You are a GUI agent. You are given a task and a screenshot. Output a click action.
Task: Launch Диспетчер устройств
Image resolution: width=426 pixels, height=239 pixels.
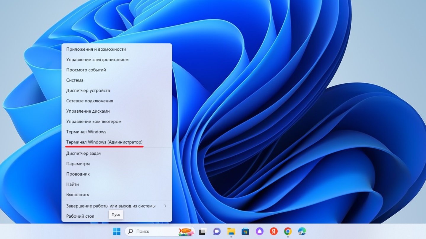click(117, 90)
